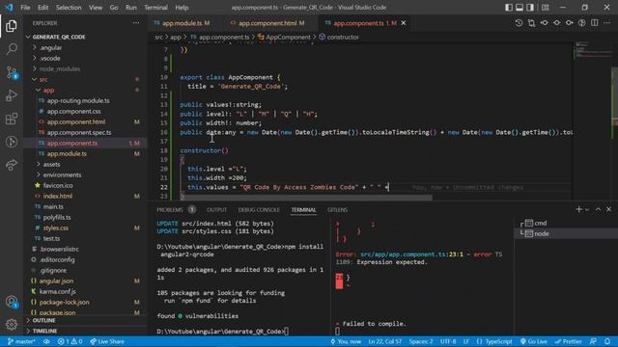Open the launch profile dropdown arrow next to plus
Screen dimensions: 618x347
(587, 210)
